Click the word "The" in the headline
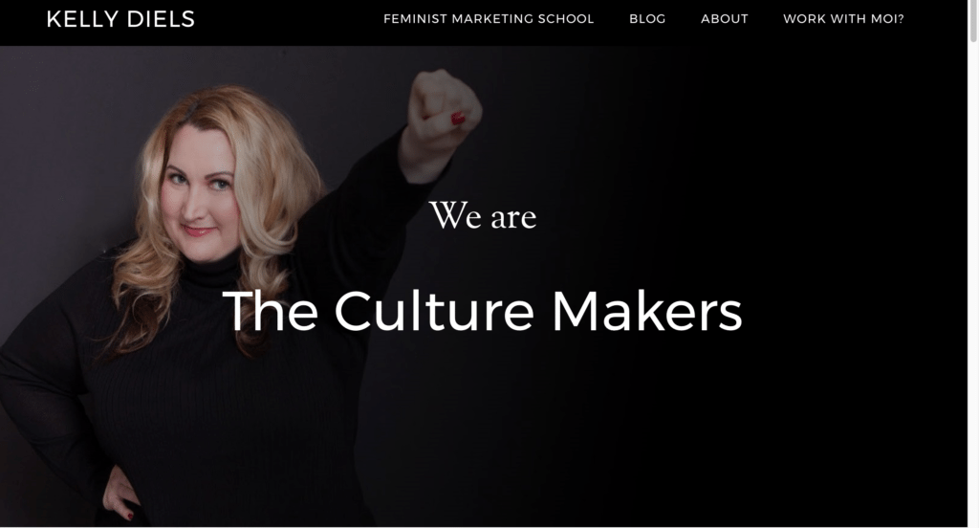The height and width of the screenshot is (528, 979). pos(271,311)
